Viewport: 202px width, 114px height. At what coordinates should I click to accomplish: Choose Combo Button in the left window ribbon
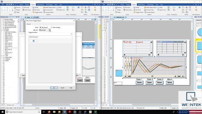click(x=48, y=12)
